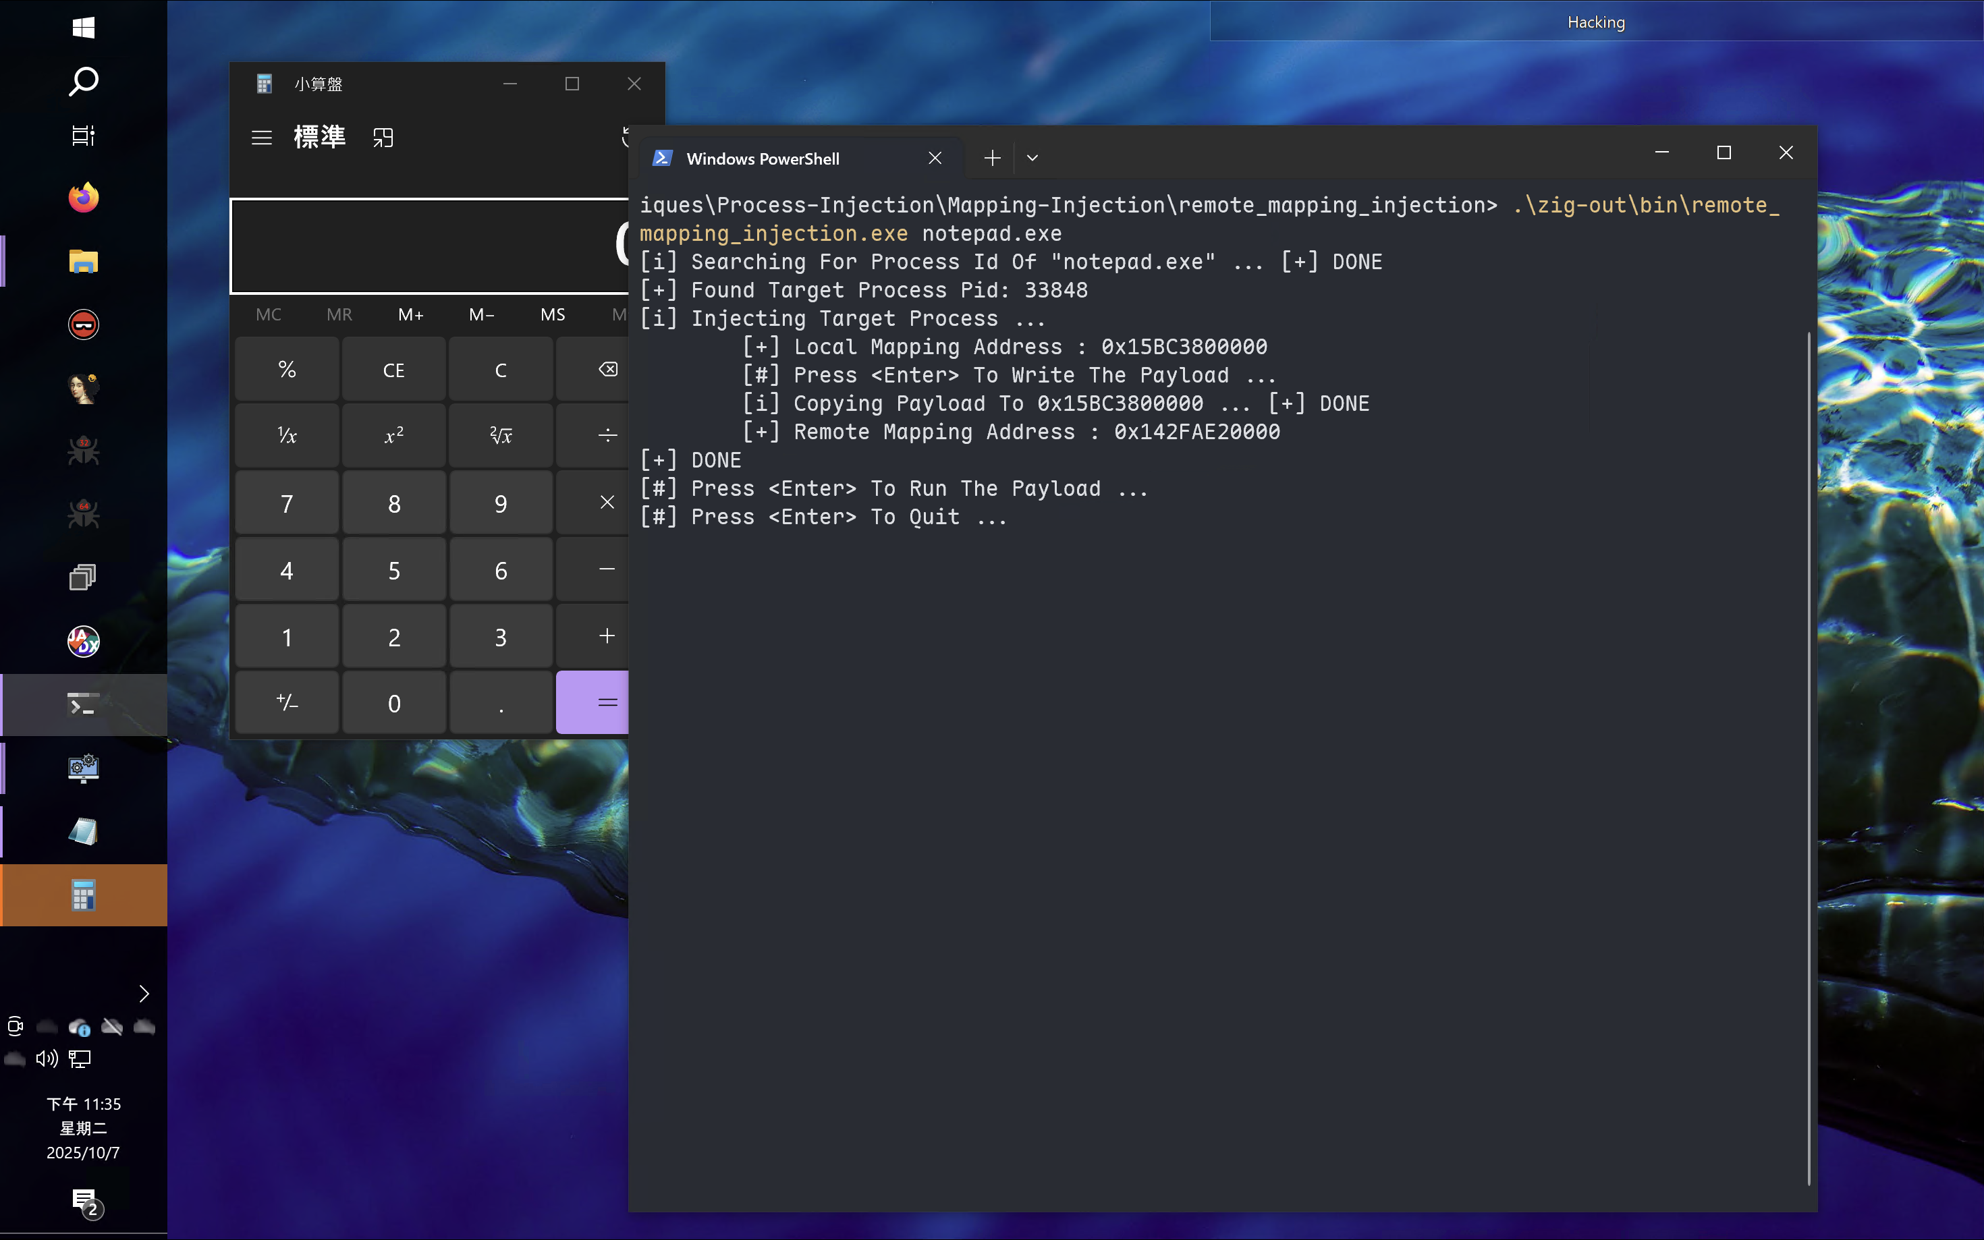Open the taskbar search icon
The height and width of the screenshot is (1240, 1984).
pos(83,81)
